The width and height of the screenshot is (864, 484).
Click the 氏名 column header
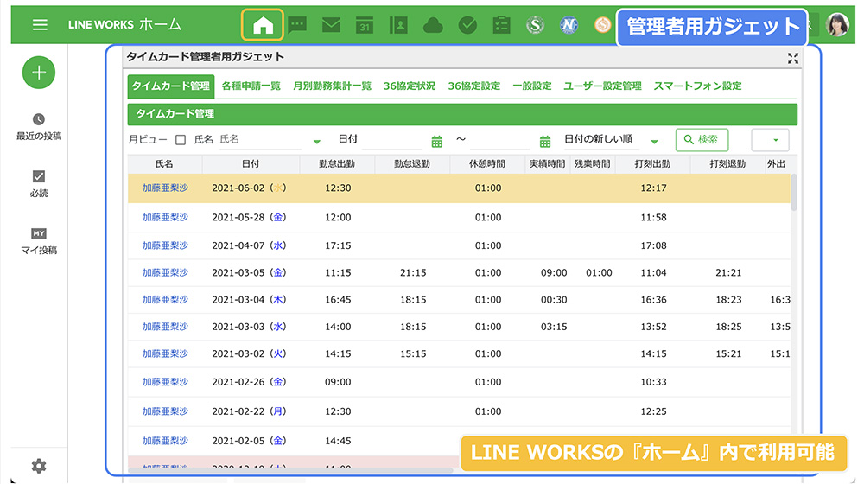tap(164, 164)
